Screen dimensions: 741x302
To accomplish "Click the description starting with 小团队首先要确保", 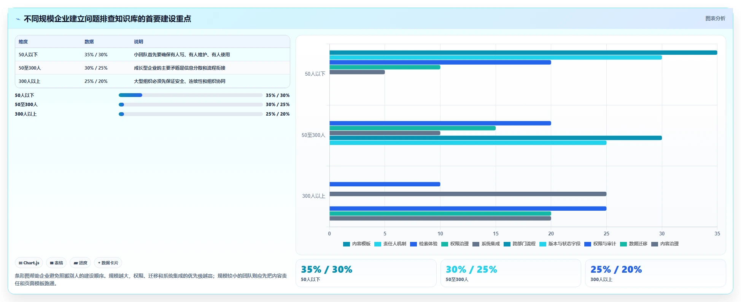I will 182,55.
